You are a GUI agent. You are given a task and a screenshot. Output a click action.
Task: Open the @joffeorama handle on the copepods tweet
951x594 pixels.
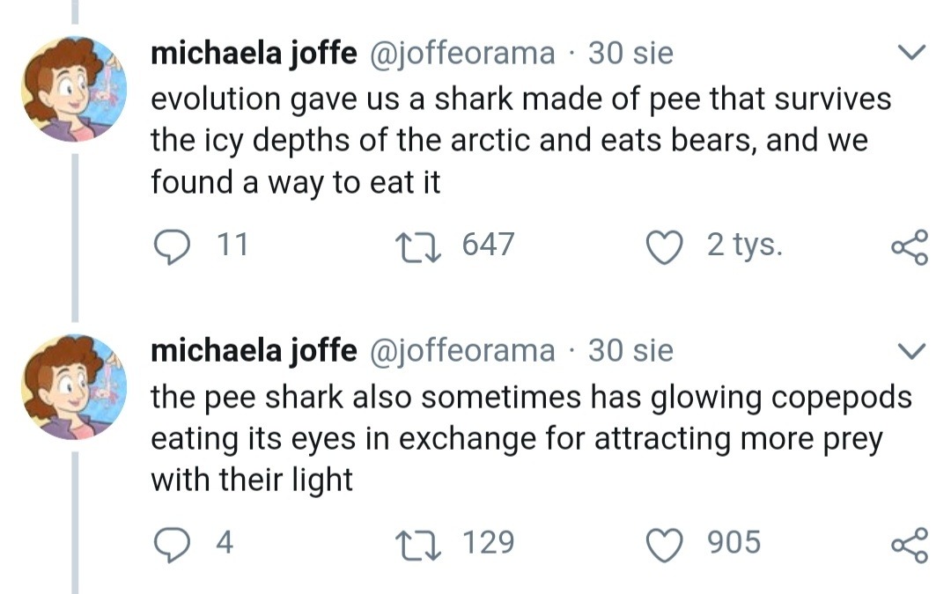coord(461,351)
